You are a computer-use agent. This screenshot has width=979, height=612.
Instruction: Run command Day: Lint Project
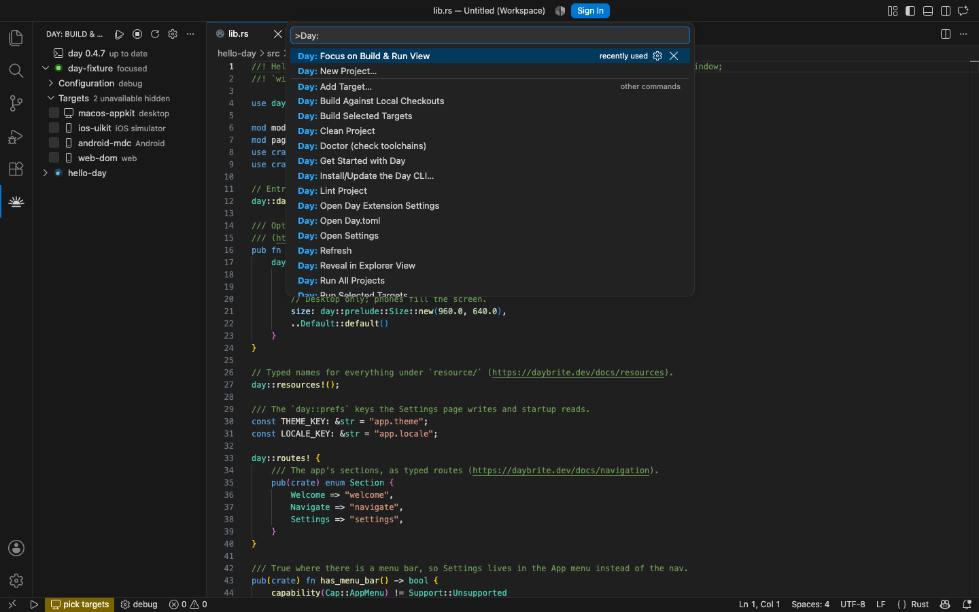(x=490, y=190)
